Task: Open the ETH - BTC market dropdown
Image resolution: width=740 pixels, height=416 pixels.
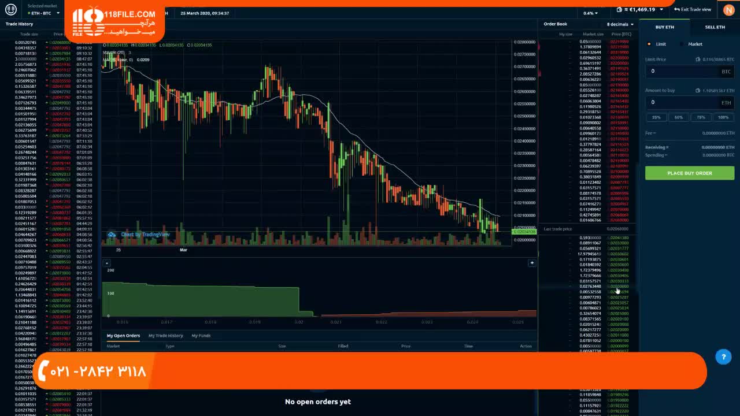Action: 43,13
